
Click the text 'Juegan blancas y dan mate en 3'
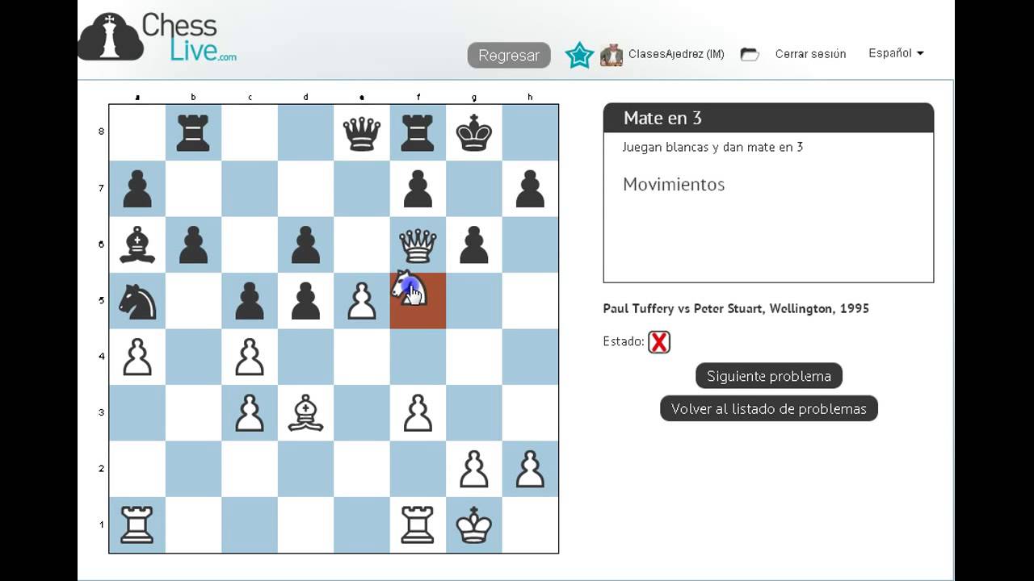[x=712, y=147]
